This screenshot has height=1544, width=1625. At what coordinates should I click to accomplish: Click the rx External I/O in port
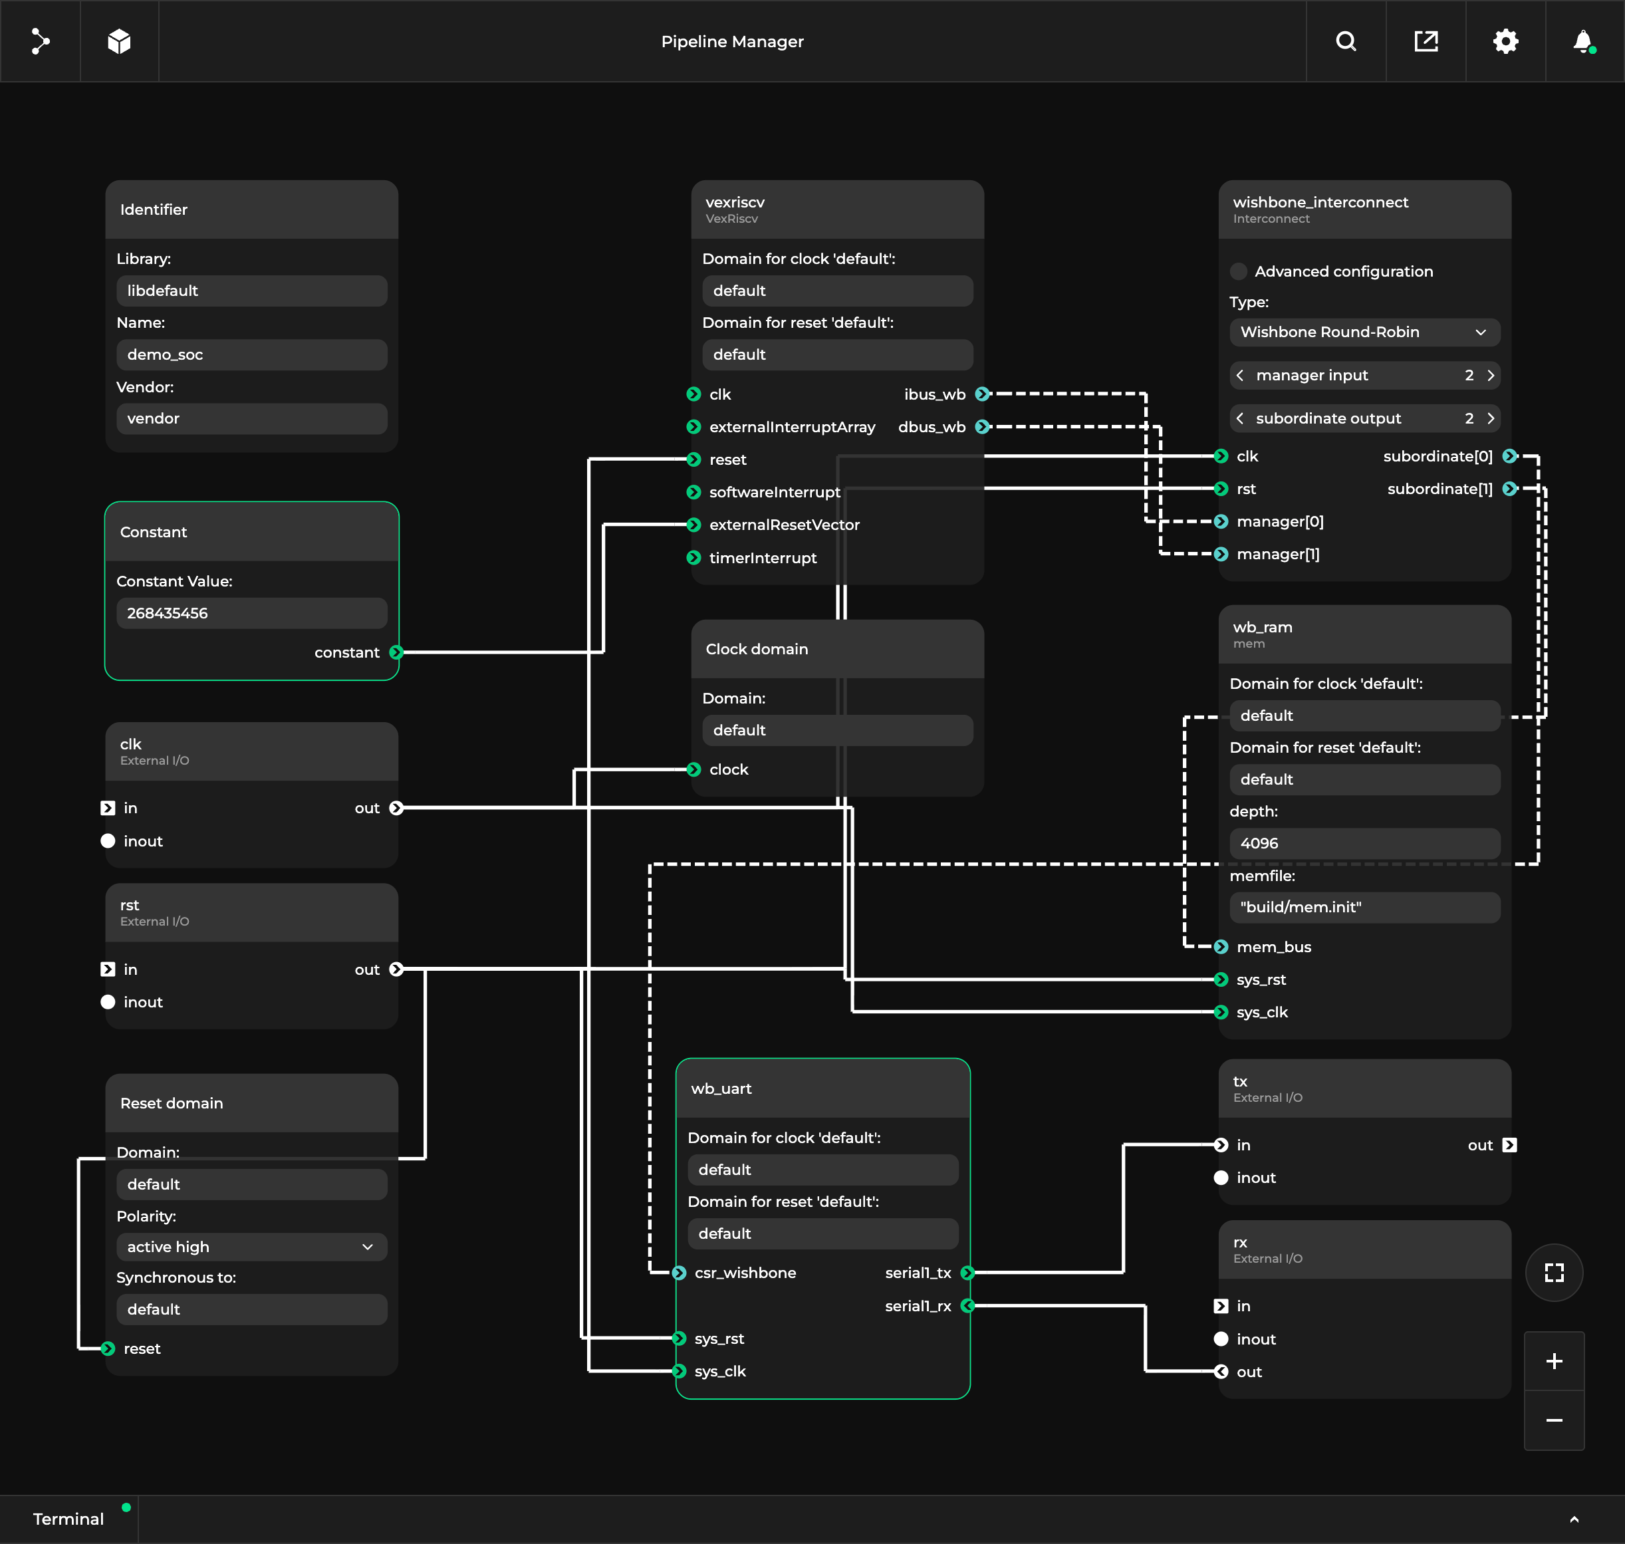click(x=1221, y=1306)
